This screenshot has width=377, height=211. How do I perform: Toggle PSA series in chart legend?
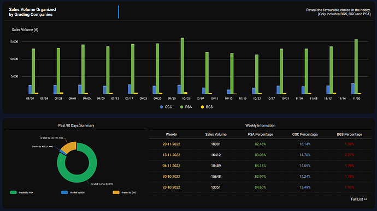click(186, 107)
